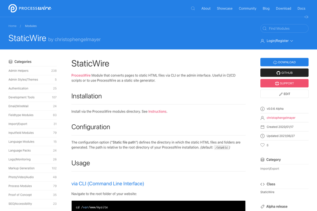The image size is (317, 211).
Task: Click the plug icon below the Docs menu
Action: point(306,17)
